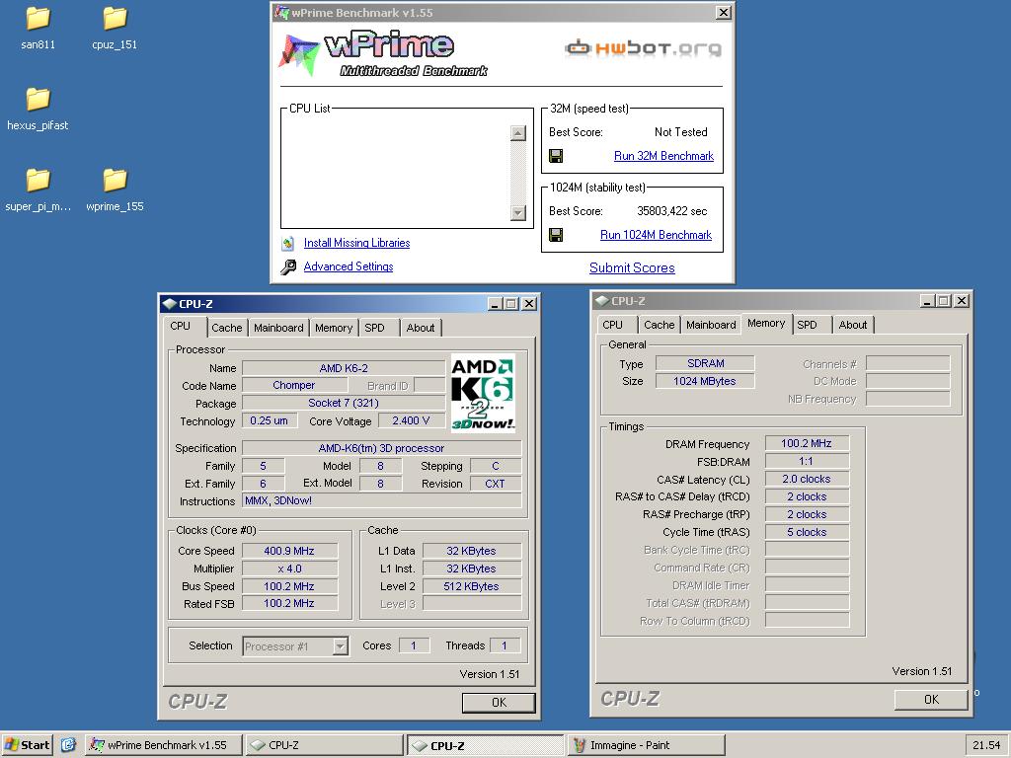Click the save icon beside Run 1024M Benchmark
The width and height of the screenshot is (1011, 758).
click(x=556, y=235)
